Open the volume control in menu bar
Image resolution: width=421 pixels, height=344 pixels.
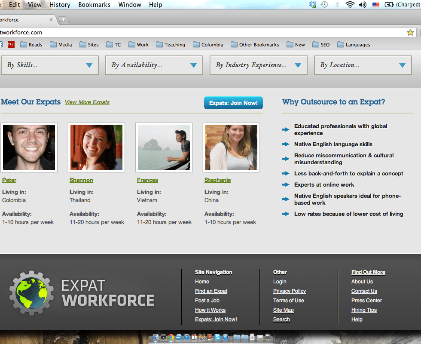point(363,5)
